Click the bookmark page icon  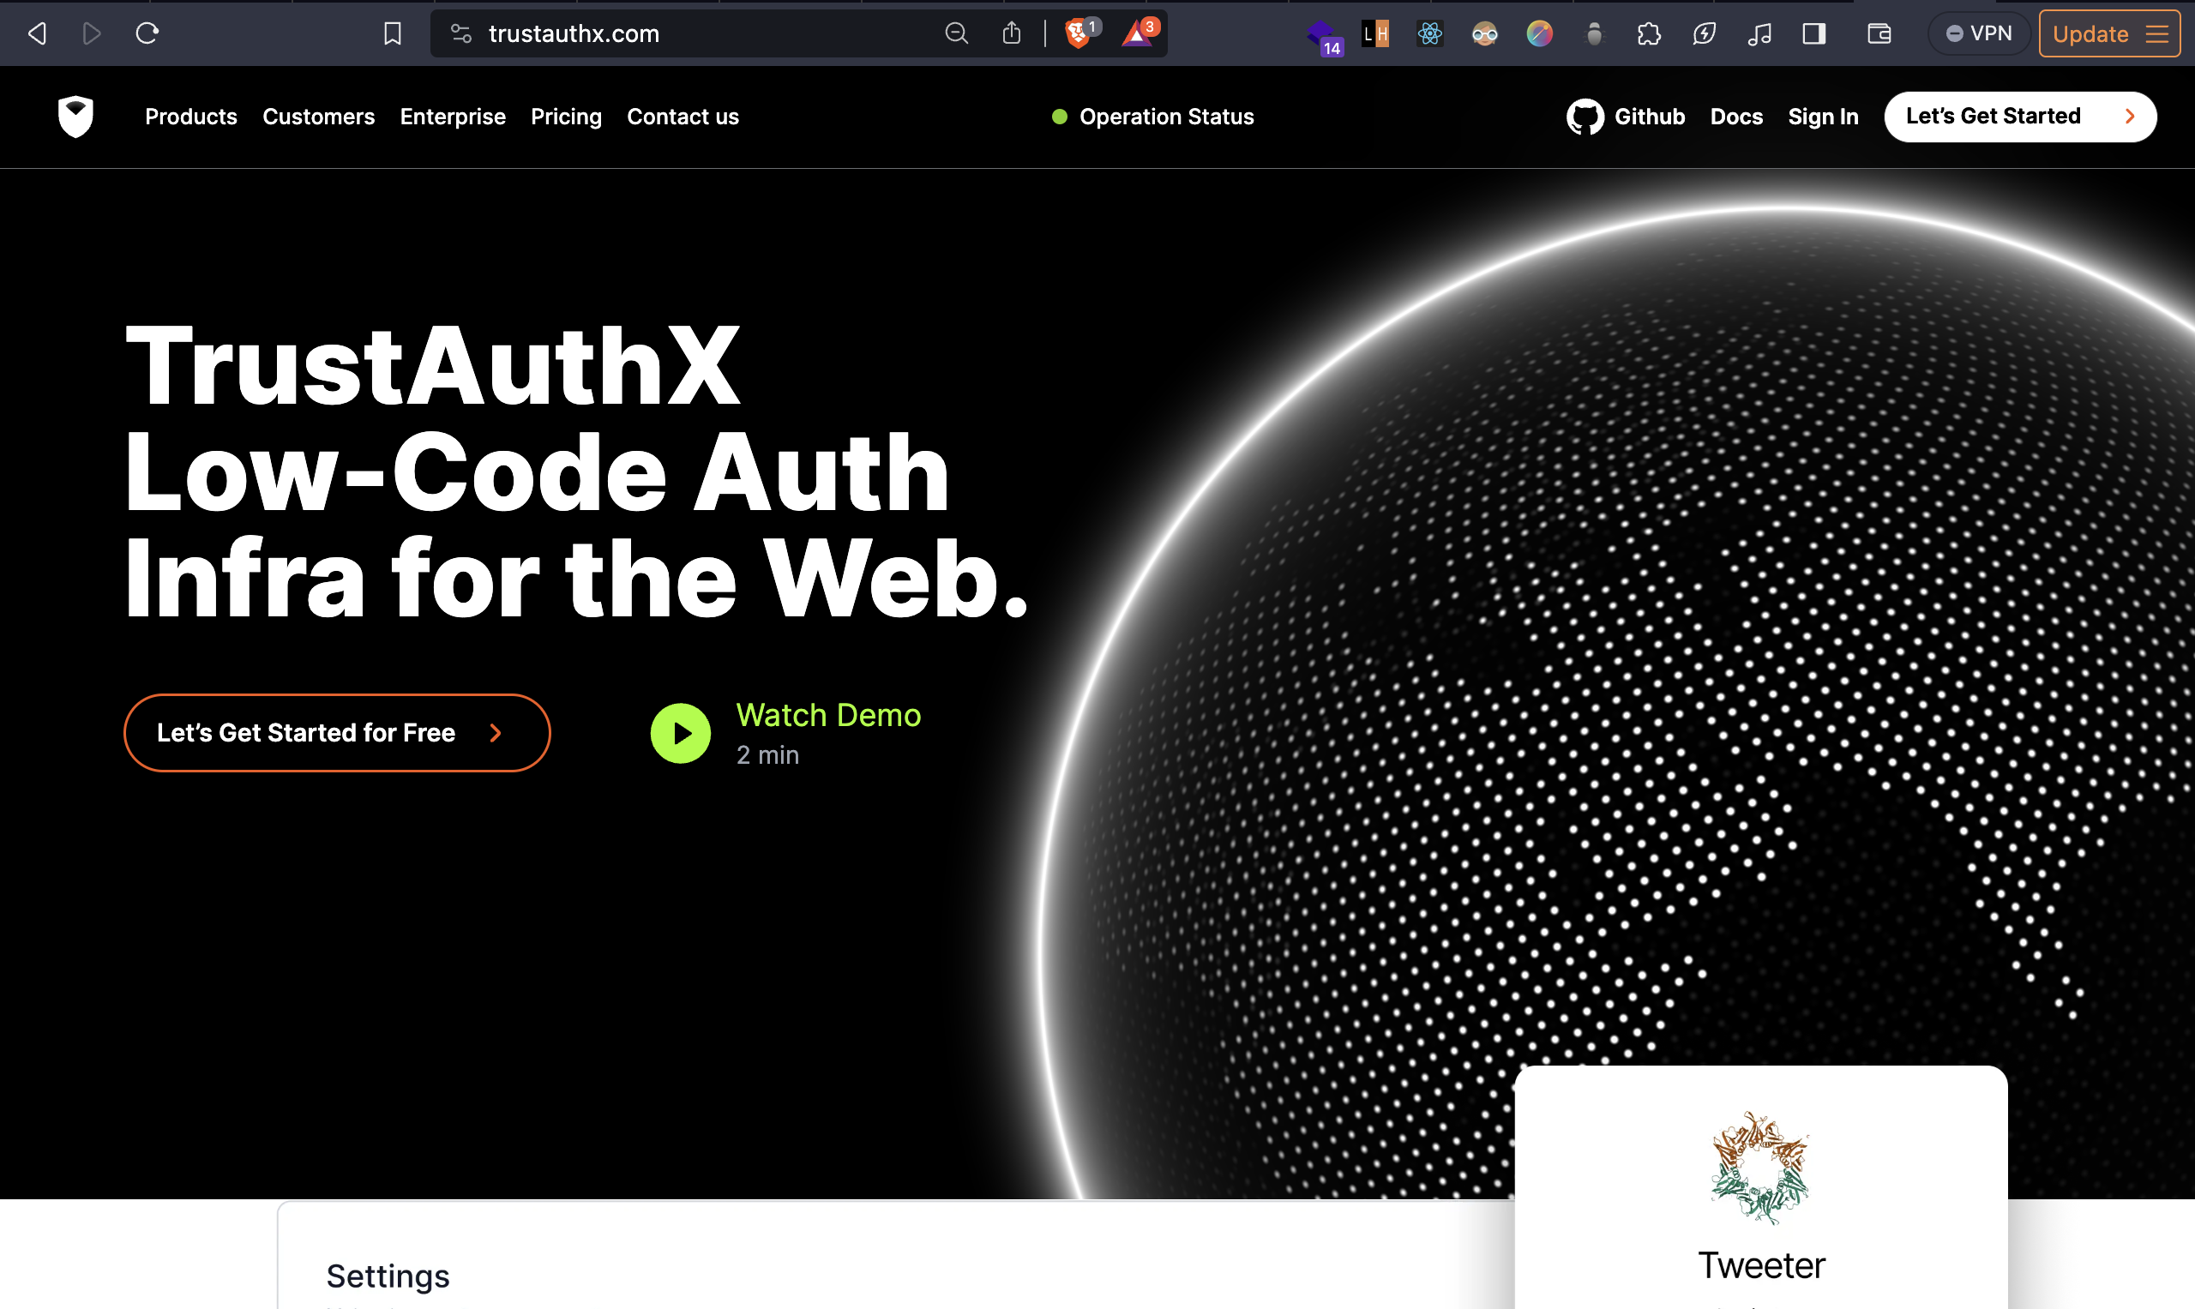pos(393,33)
